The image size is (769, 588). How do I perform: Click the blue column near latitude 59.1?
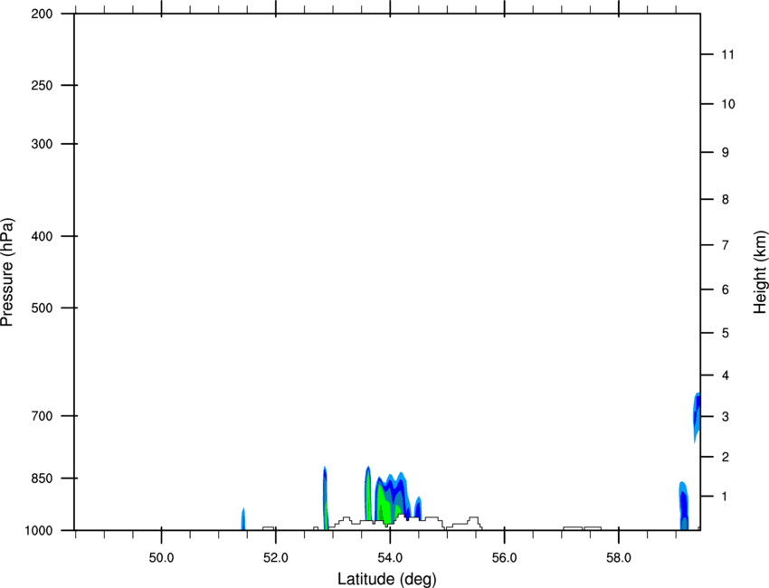click(683, 506)
